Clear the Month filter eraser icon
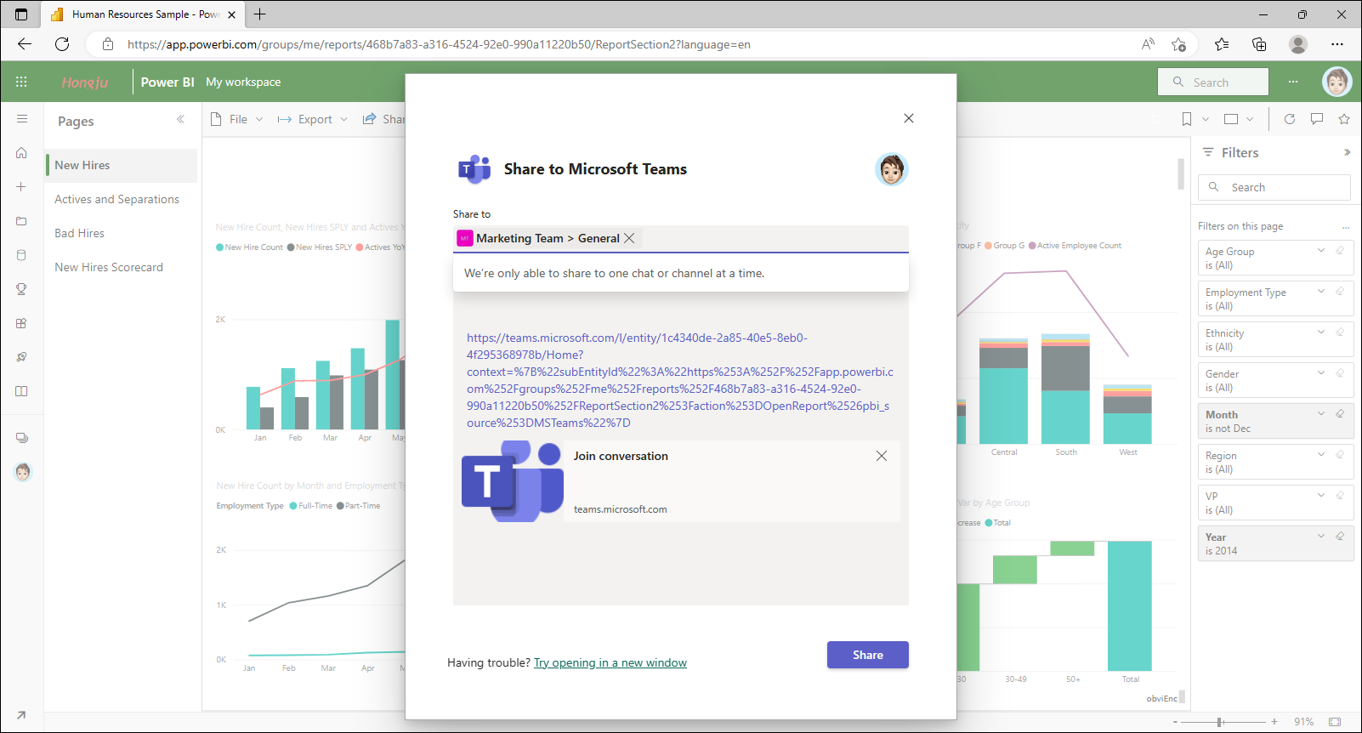This screenshot has height=733, width=1362. [1340, 414]
